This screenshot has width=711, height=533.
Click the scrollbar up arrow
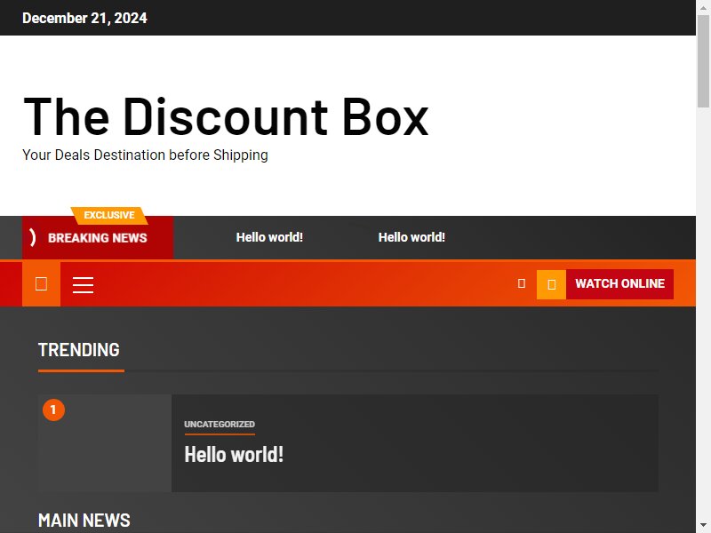point(703,7)
